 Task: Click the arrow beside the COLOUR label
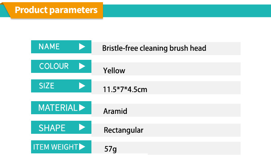pos(82,66)
